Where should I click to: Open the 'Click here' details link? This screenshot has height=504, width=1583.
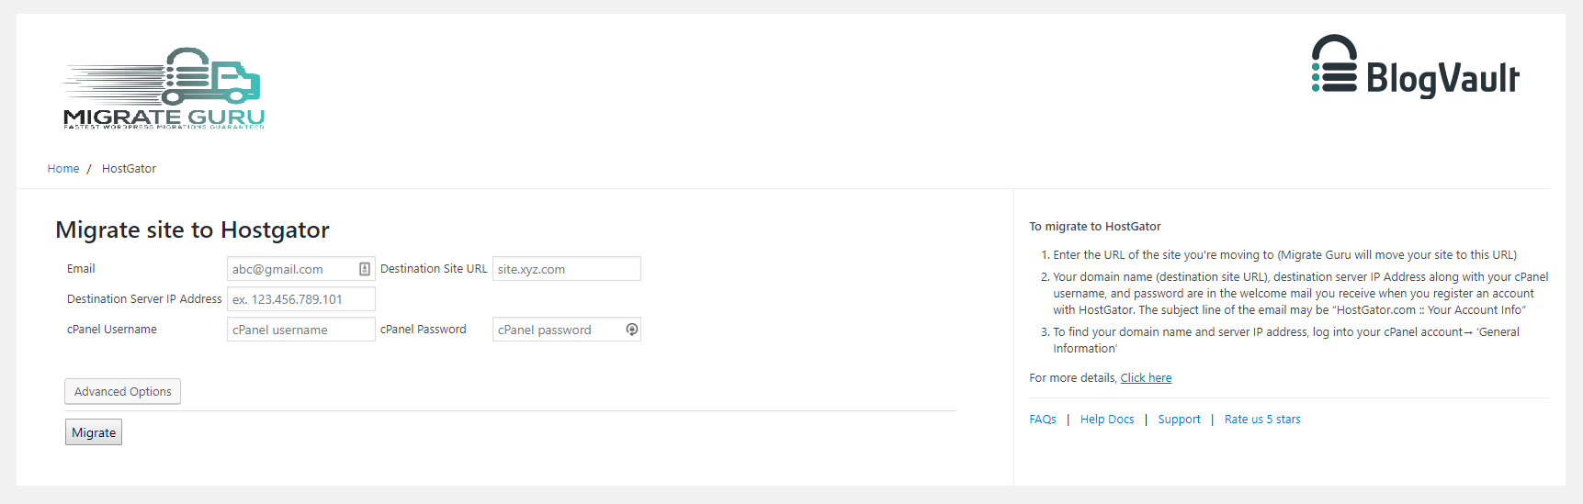point(1146,378)
